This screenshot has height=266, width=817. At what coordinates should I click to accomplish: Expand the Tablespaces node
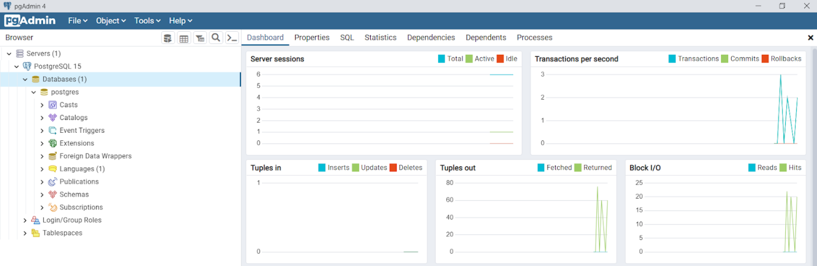[25, 233]
